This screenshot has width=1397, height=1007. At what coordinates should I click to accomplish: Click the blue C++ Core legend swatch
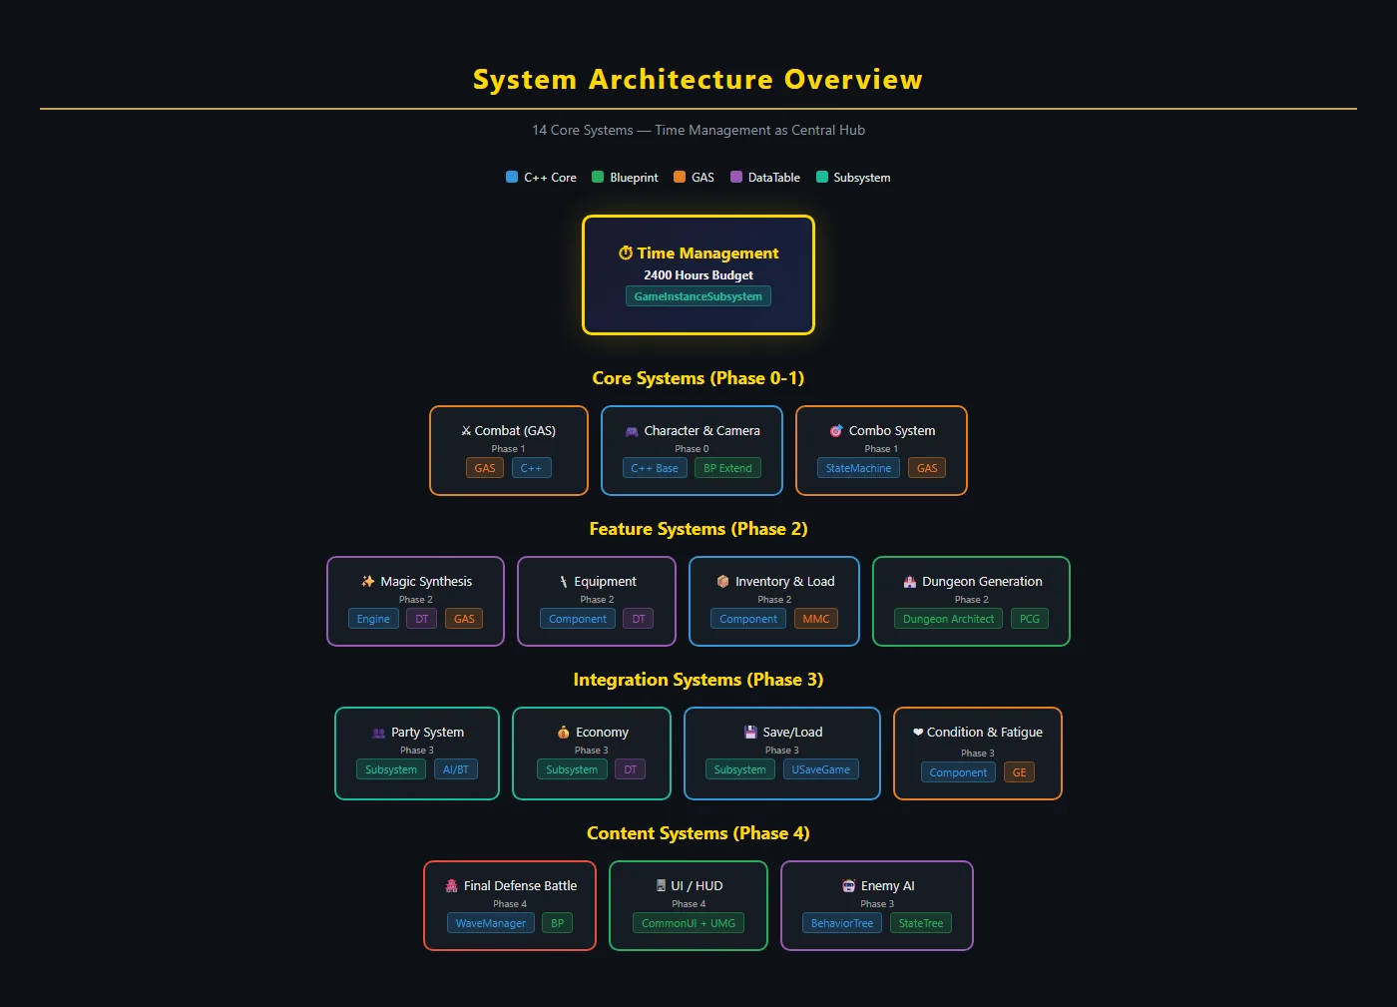[512, 178]
